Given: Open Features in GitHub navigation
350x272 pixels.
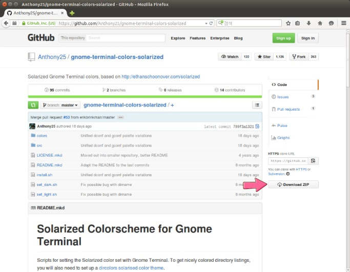Looking at the screenshot, I should pyautogui.click(x=197, y=38).
